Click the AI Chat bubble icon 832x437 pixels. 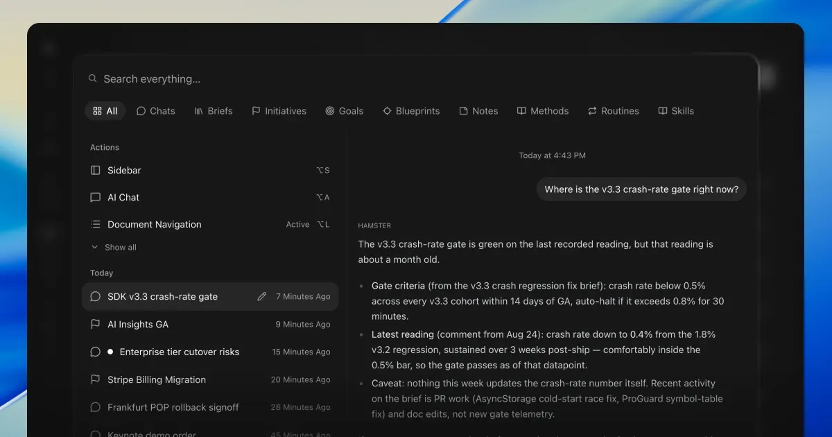coord(96,197)
